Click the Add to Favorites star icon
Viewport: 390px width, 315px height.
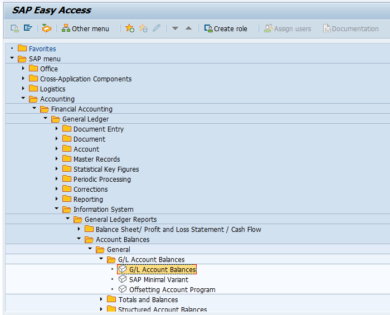click(x=130, y=28)
